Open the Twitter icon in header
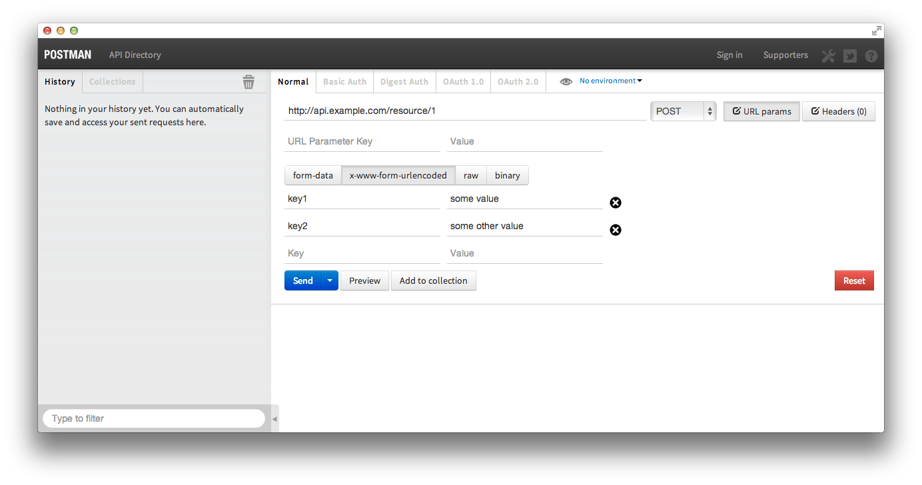922x485 pixels. (850, 56)
